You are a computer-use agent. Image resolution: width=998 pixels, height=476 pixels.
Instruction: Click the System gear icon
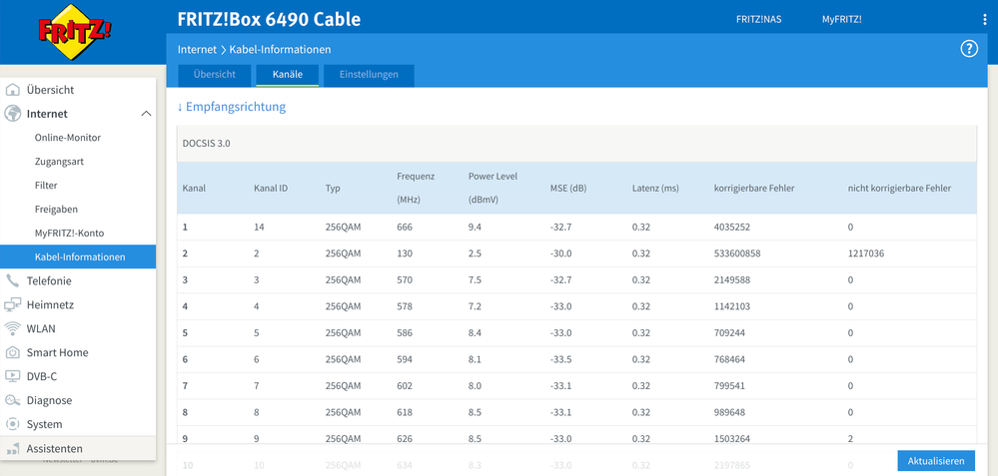coord(13,424)
